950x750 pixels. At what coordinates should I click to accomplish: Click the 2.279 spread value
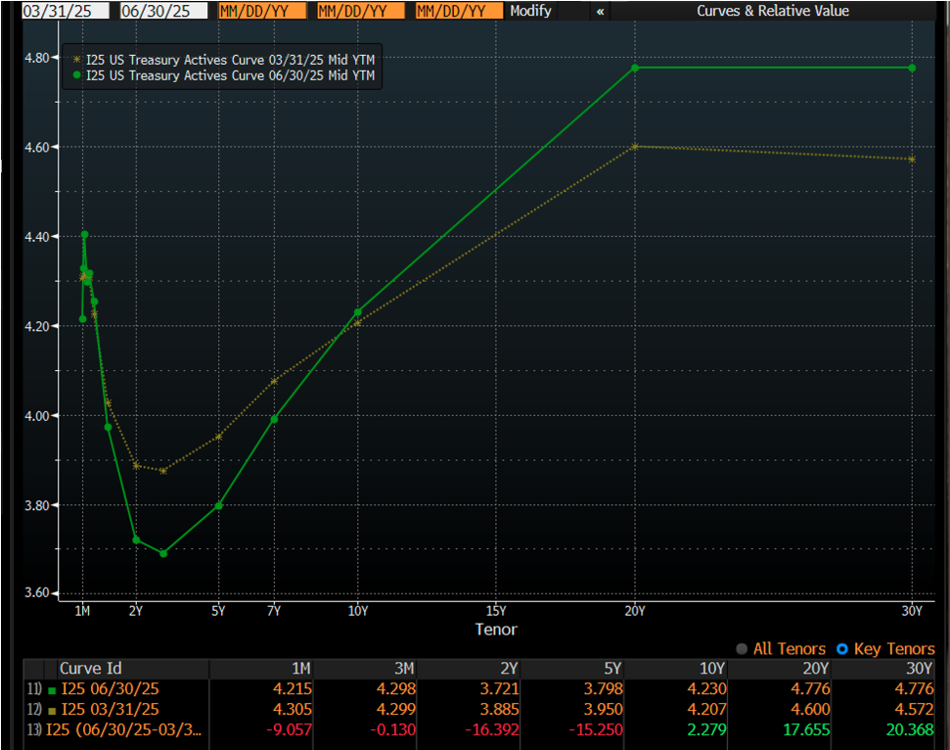(707, 729)
